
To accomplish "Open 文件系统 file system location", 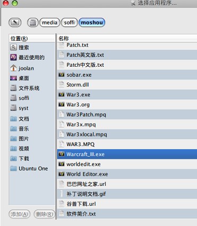I will tap(32, 88).
